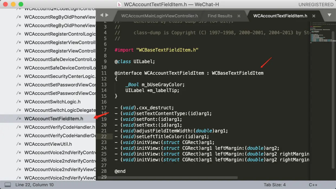This screenshot has height=189, width=336.
Task: Click the .cxx_destruct method line
Action: coord(144,108)
